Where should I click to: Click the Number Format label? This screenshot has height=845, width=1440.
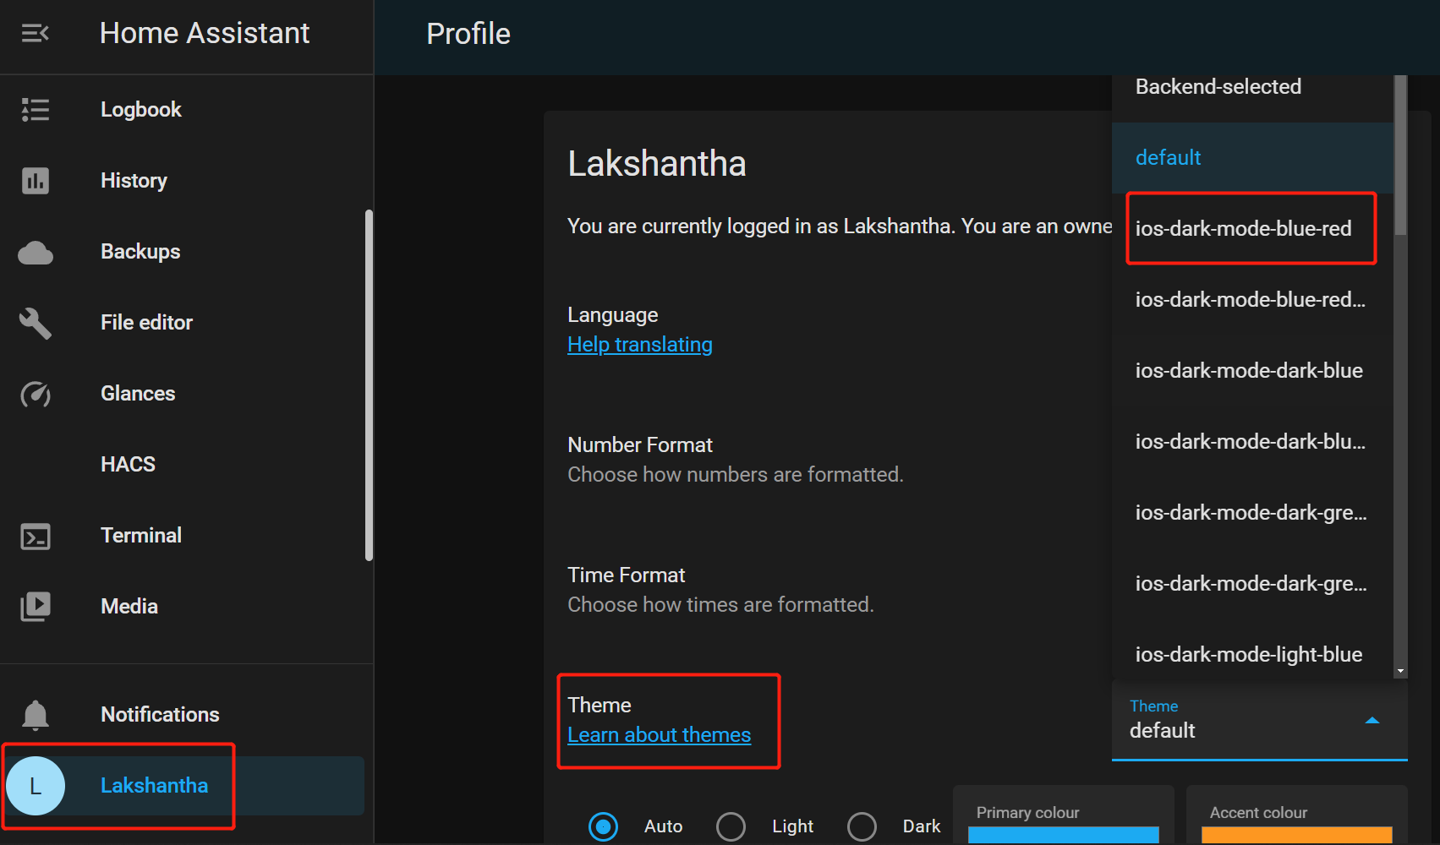[640, 445]
